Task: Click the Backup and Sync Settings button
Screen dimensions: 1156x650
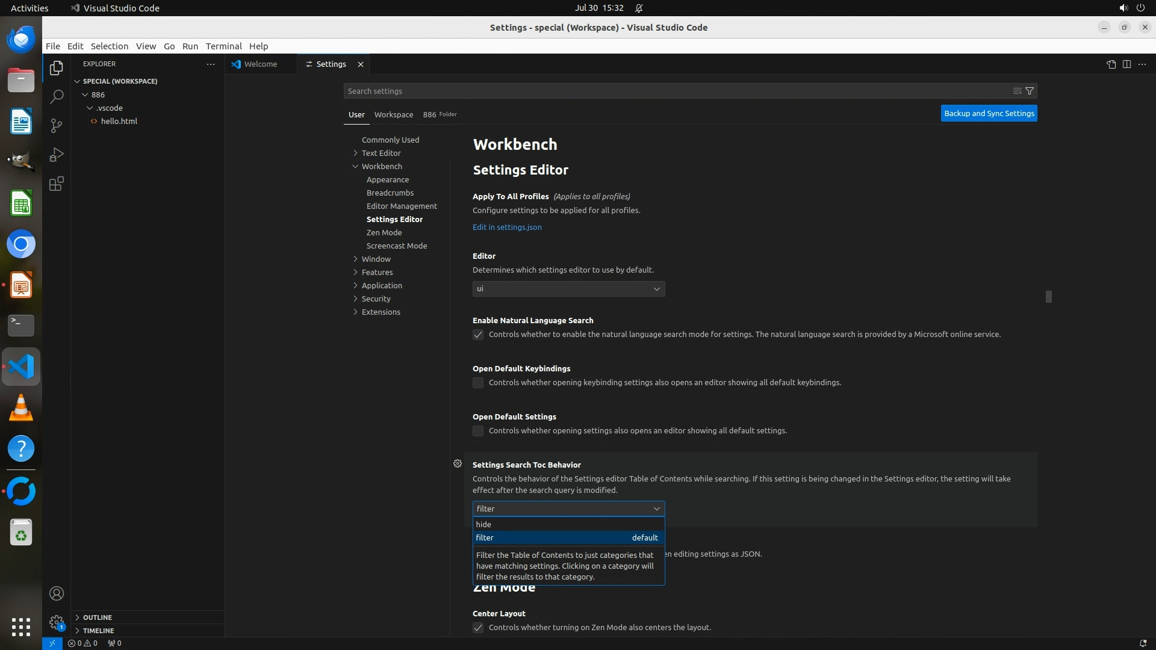Action: click(989, 113)
